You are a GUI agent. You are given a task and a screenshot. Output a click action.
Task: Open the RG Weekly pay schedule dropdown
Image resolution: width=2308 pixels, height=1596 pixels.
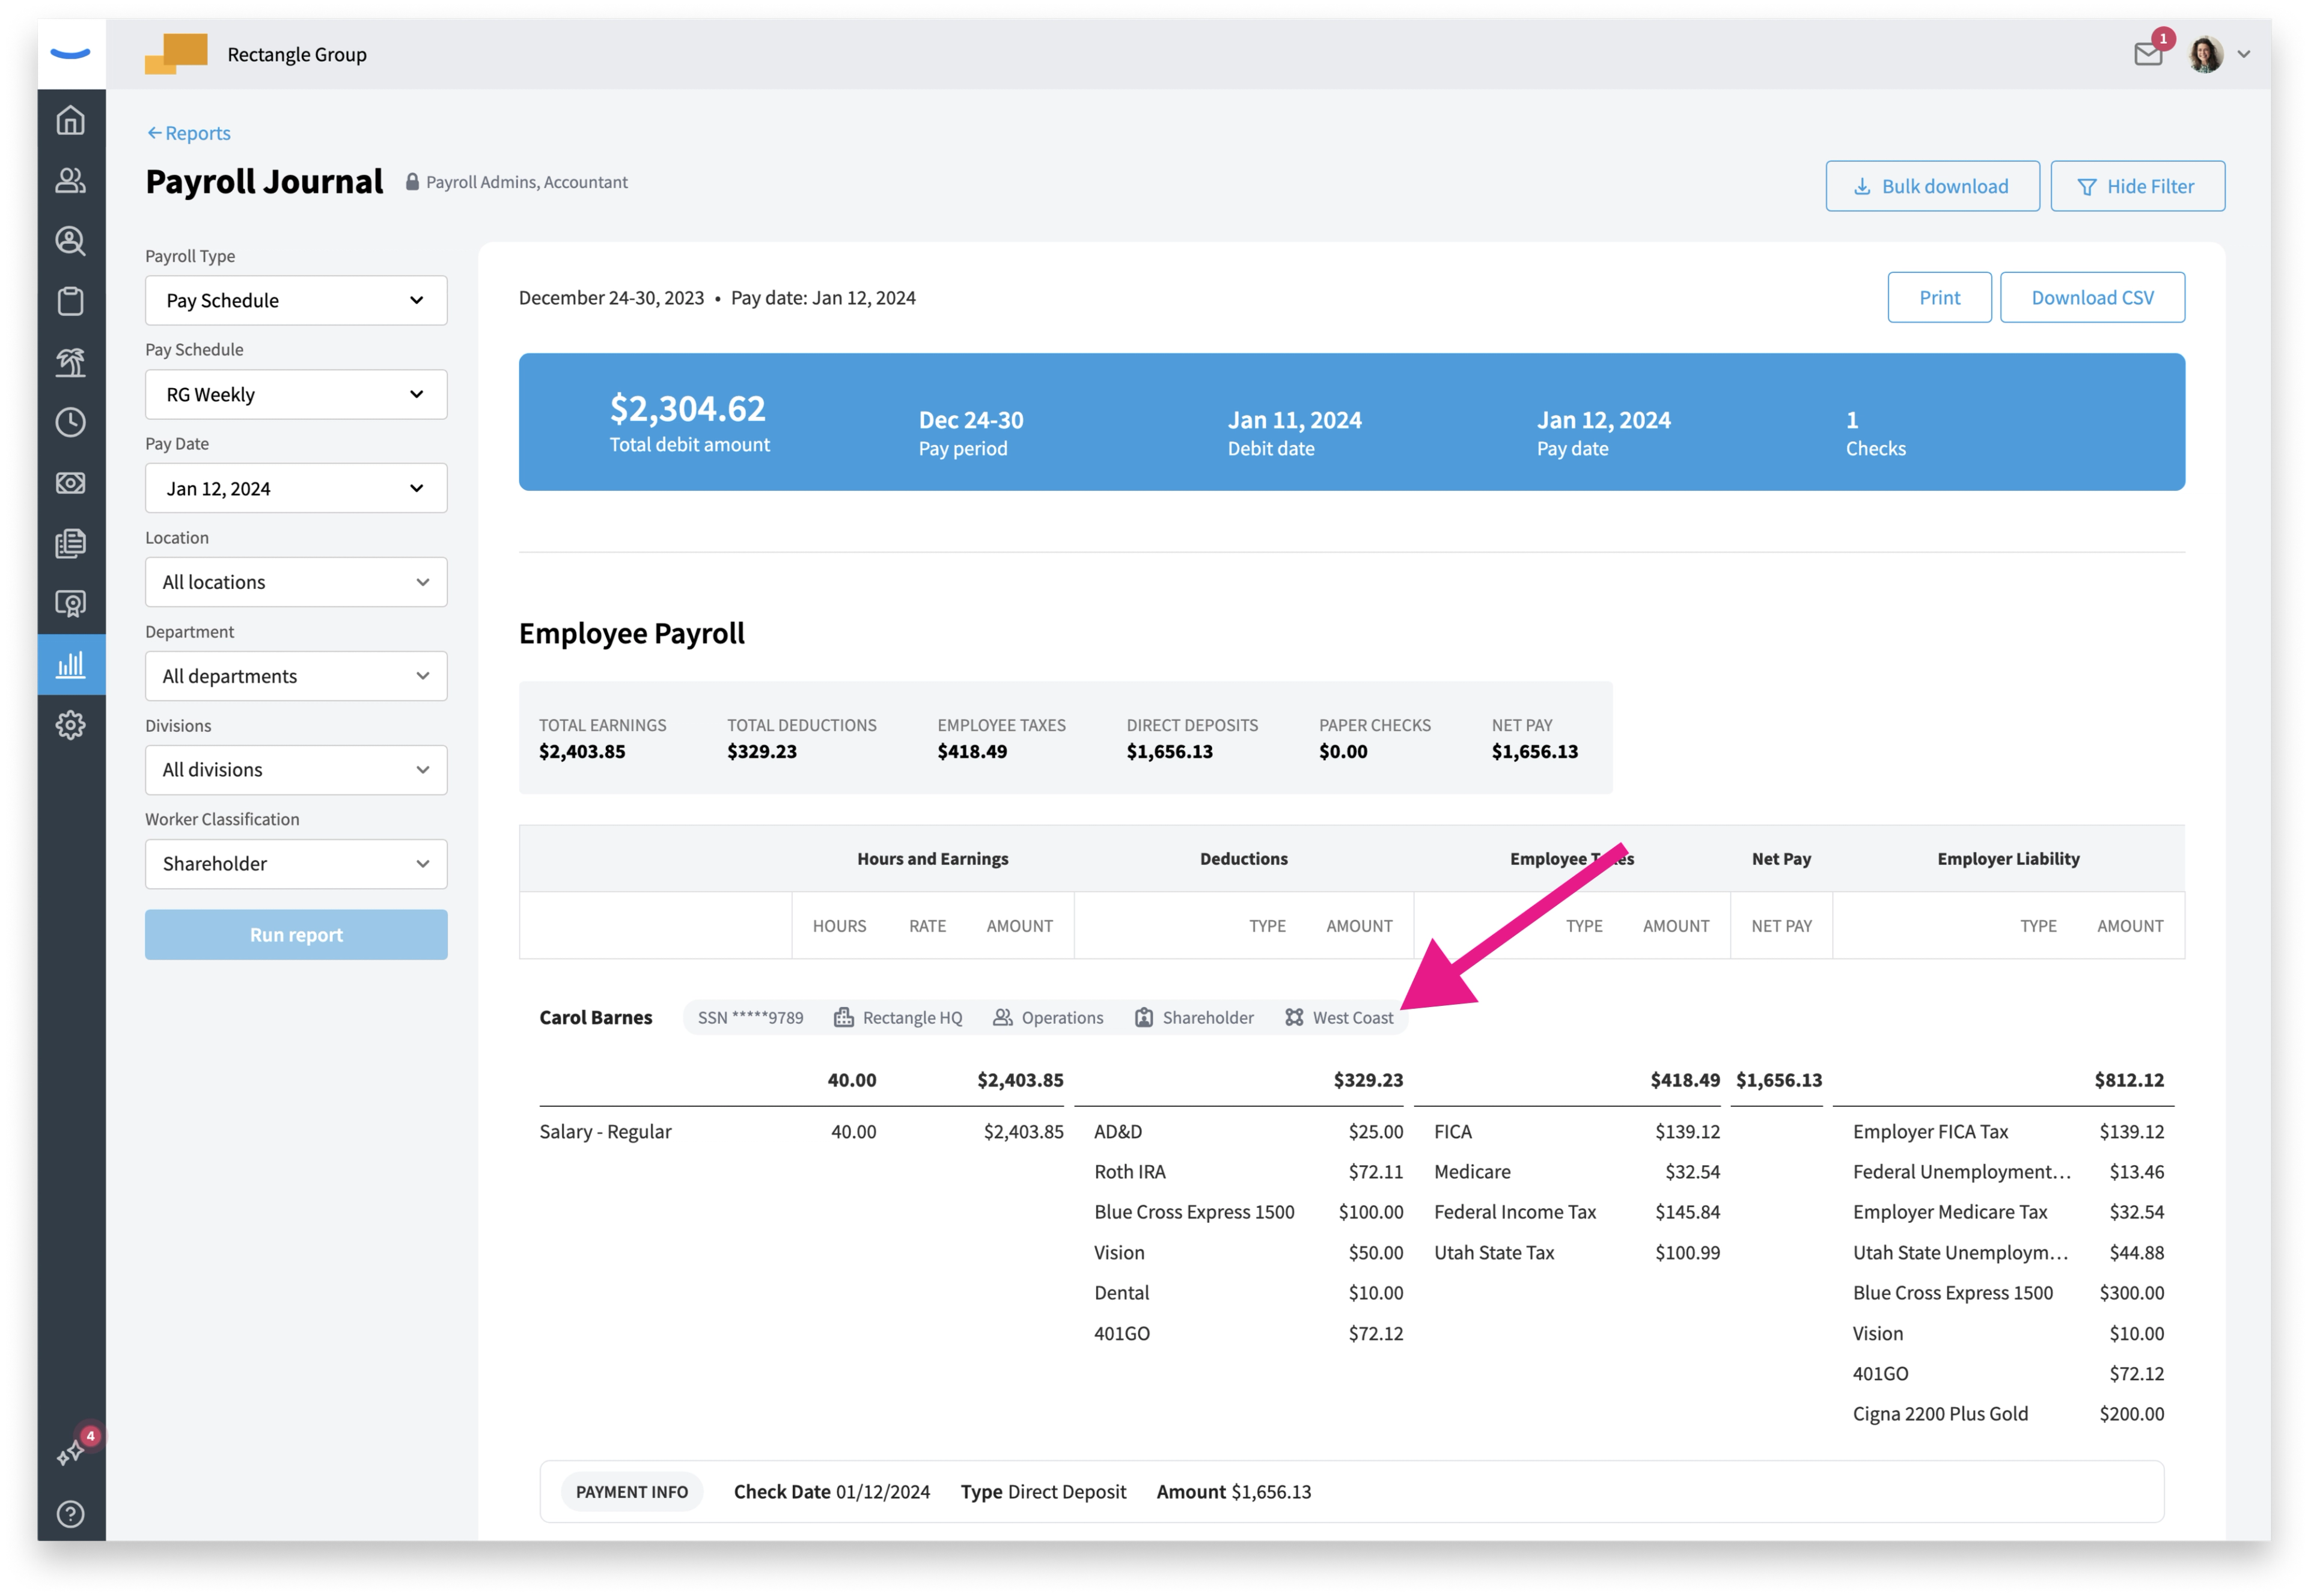coord(296,394)
